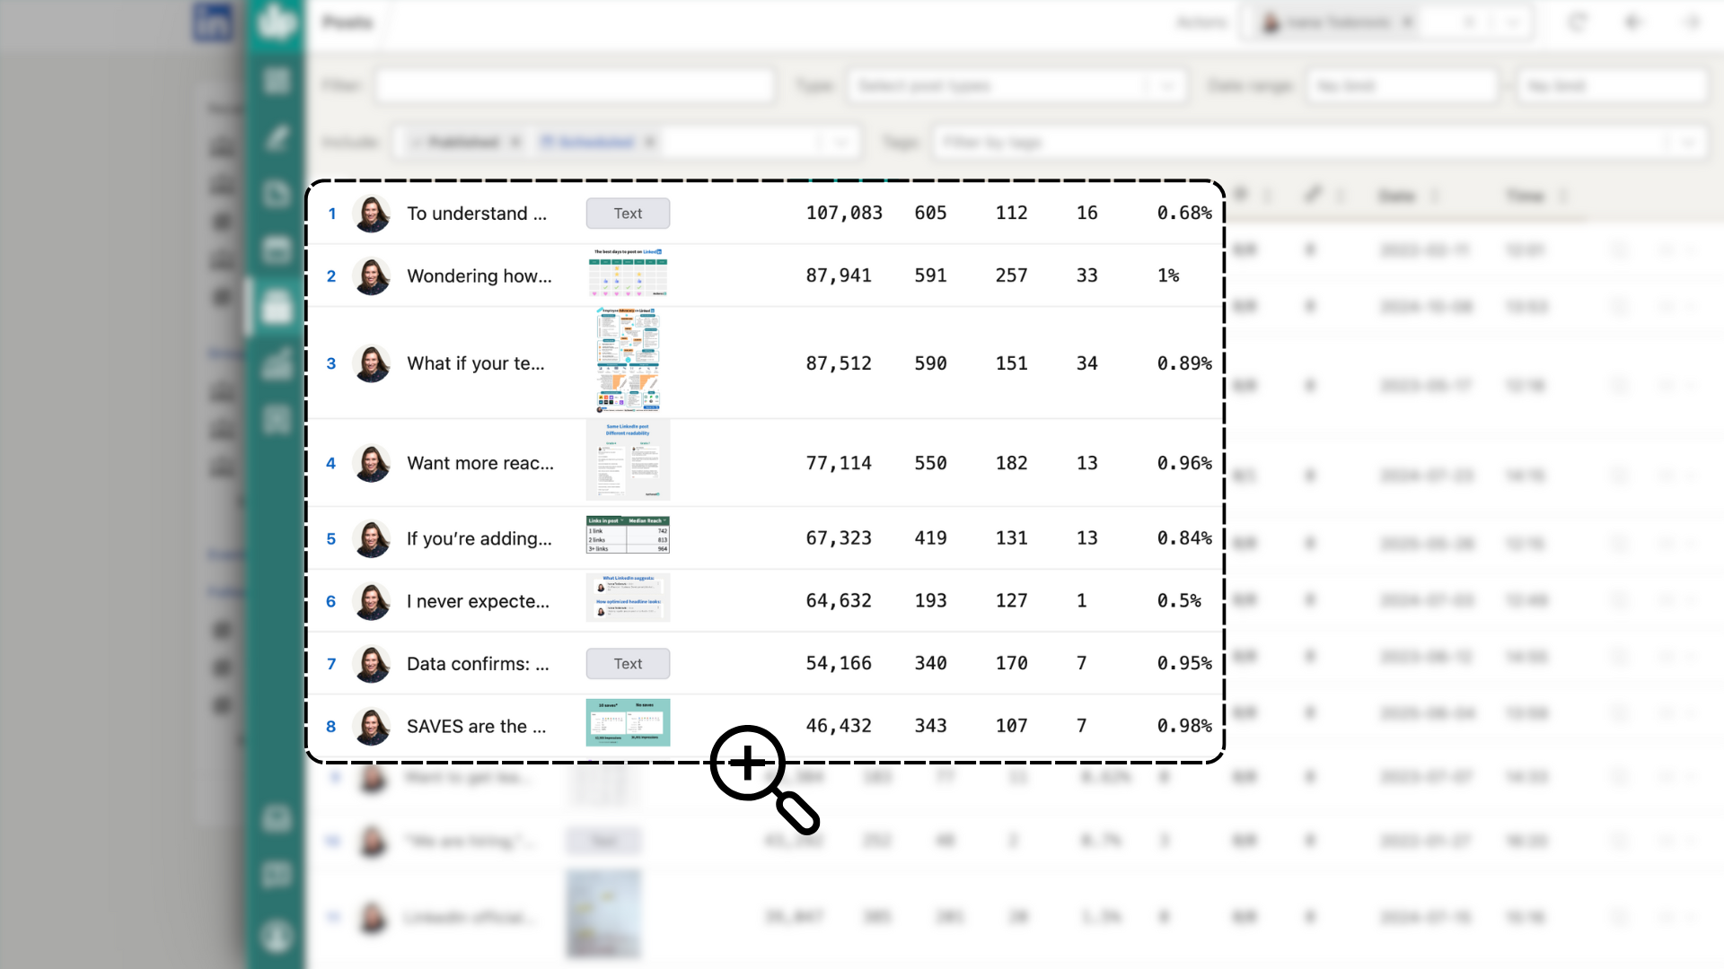Expand the Include filter dropdown arrow

(840, 142)
